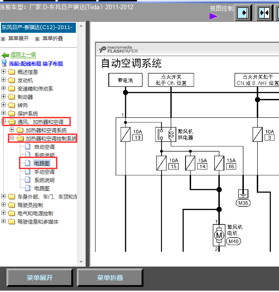The height and width of the screenshot is (292, 279).
Task: Click the right-arrow view control icon
Action: 243,12
